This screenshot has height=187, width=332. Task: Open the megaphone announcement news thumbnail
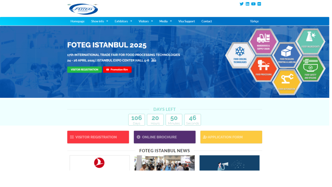230,163
